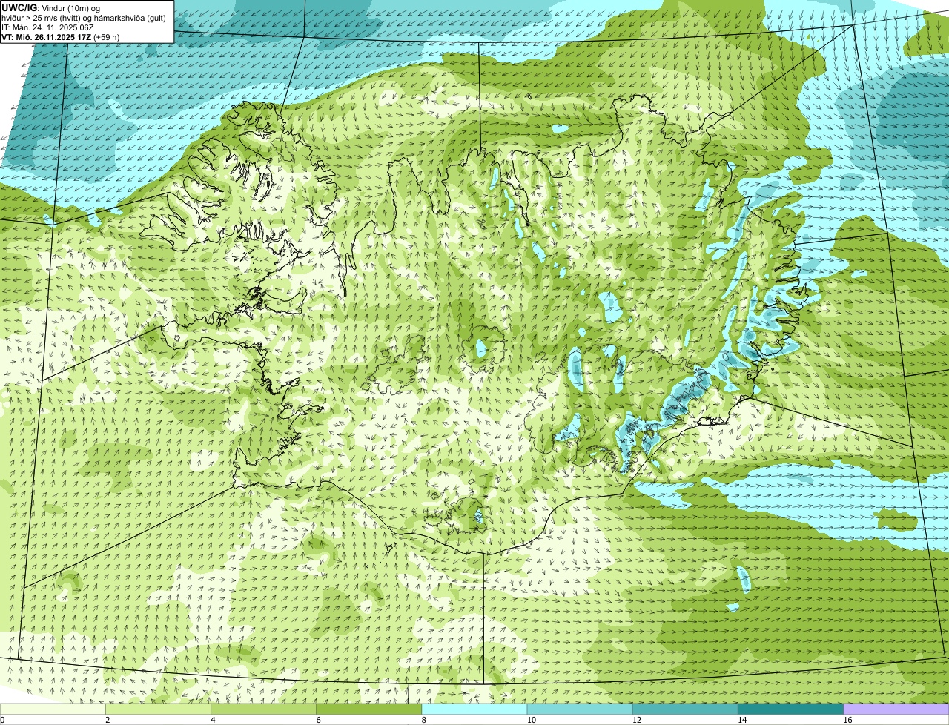Click the dark teal 14–16 legend swatch

pos(790,709)
